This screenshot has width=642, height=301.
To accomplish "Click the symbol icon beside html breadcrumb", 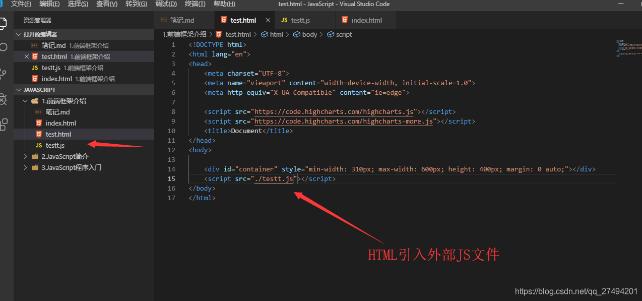I will click(265, 34).
